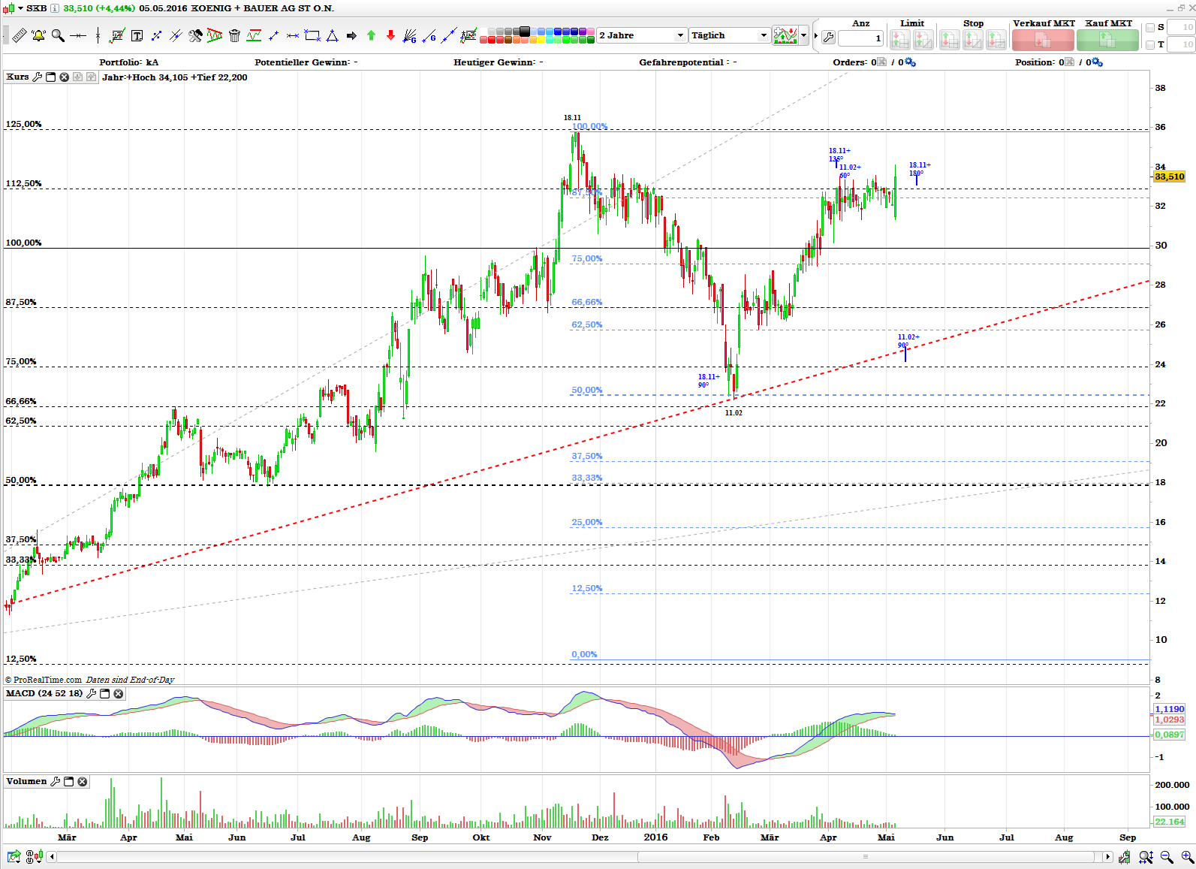Screen dimensions: 1196x869
Task: Click the trash can delete tool
Action: click(234, 35)
